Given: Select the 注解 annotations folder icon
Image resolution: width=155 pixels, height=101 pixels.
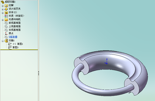Looking at the screenshot, I should tap(6, 6).
